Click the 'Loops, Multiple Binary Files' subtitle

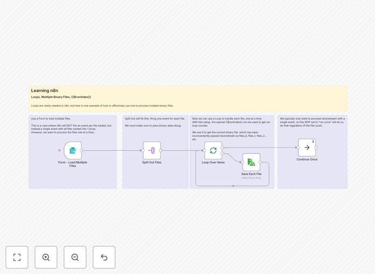pyautogui.click(x=61, y=97)
